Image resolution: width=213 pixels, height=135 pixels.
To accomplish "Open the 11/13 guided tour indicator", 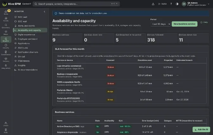I will [x=162, y=4].
